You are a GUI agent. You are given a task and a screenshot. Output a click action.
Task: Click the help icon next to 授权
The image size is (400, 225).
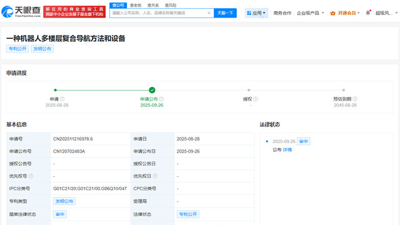[x=256, y=99]
